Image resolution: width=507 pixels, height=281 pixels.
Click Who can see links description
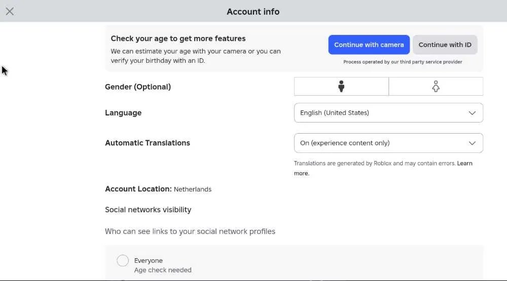(190, 231)
